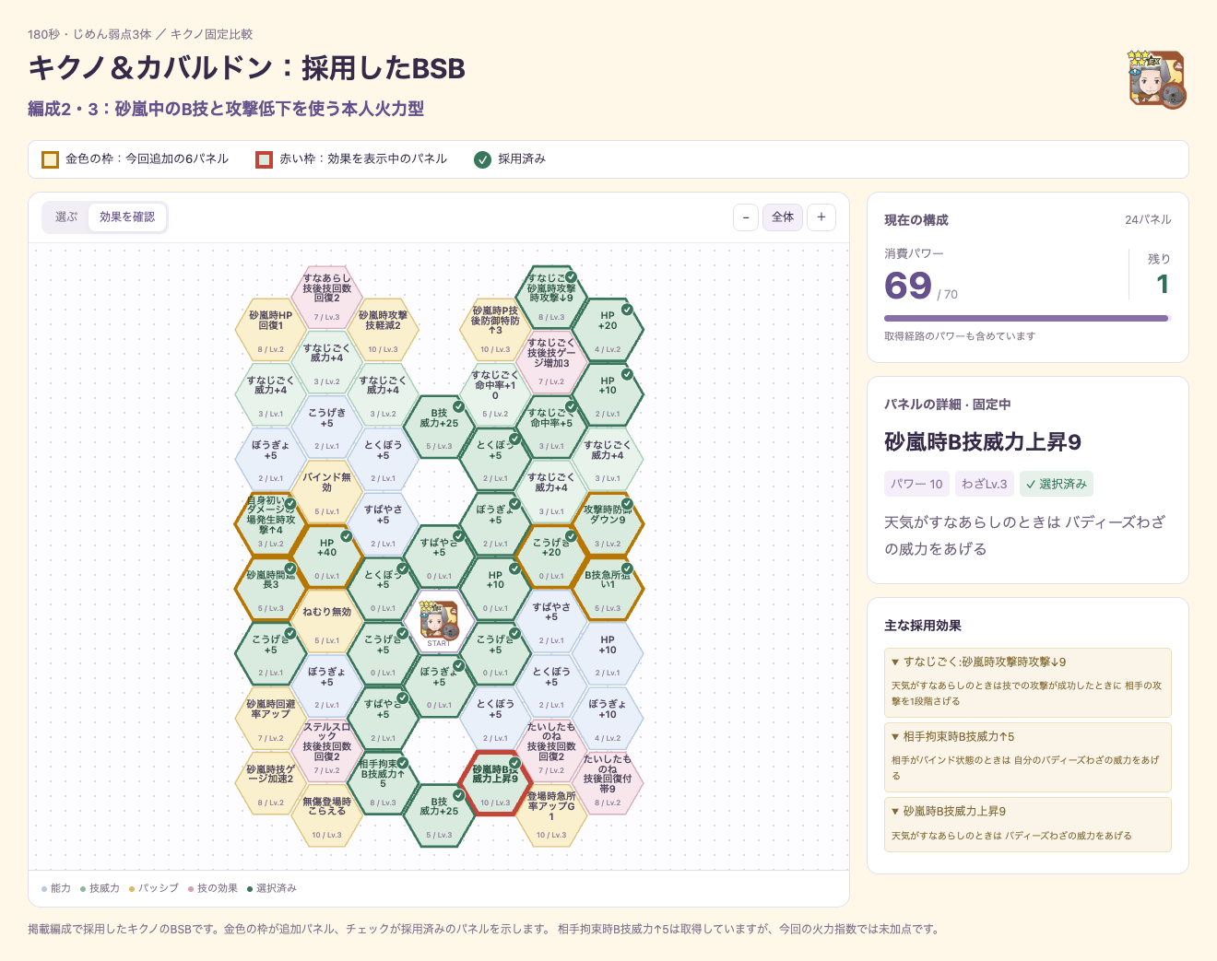Click the 自身ダメージ場発生時攻撃↑4 gold panel
This screenshot has width=1217, height=961.
pyautogui.click(x=271, y=524)
